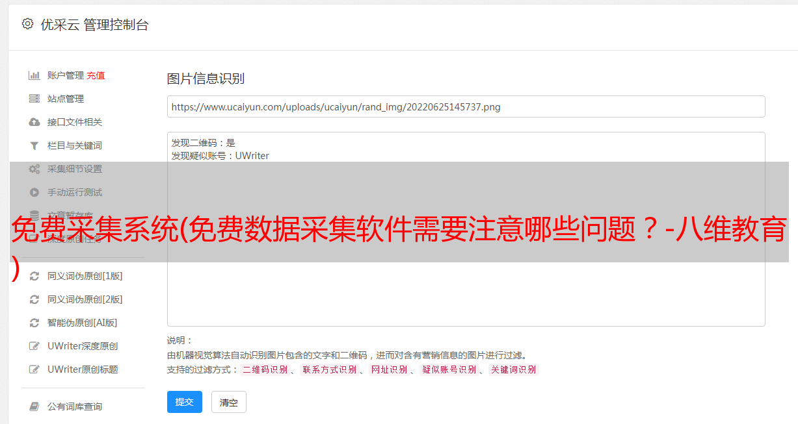Click the edit icon for UWriter原创标题
The height and width of the screenshot is (424, 798).
pos(34,369)
